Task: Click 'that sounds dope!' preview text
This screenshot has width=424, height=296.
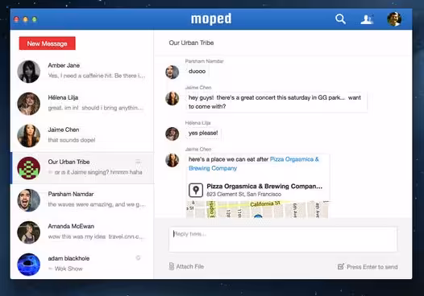Action: coord(72,140)
